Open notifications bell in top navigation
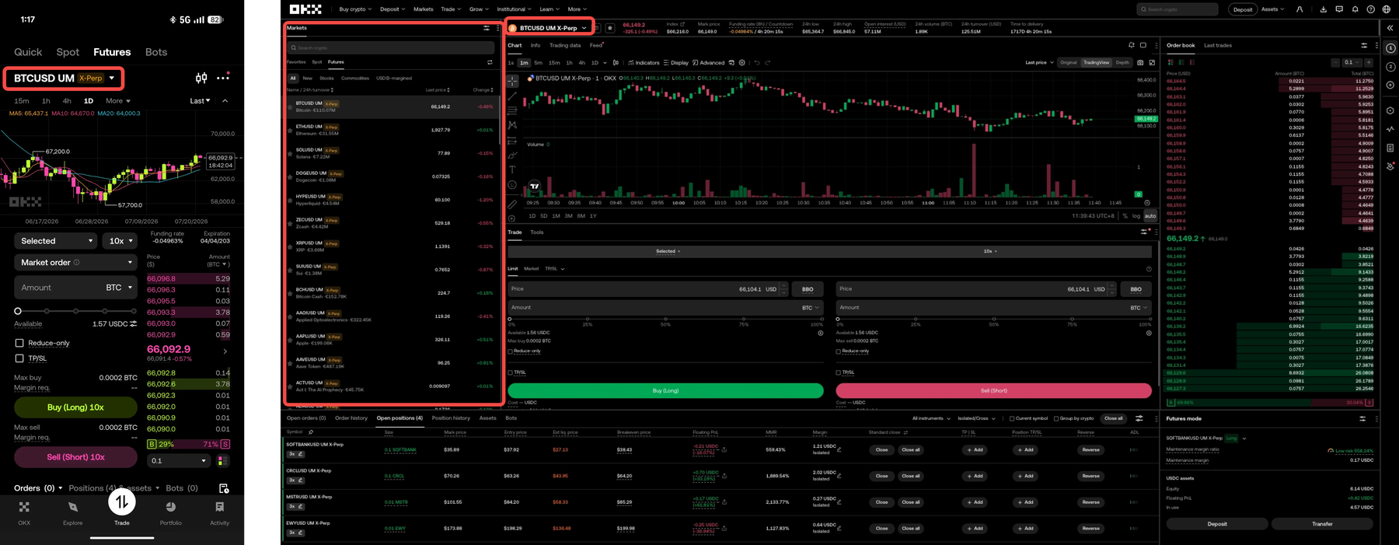 1355,9
